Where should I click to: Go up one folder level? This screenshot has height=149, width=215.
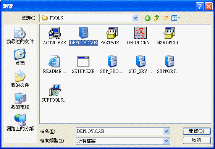(156, 18)
